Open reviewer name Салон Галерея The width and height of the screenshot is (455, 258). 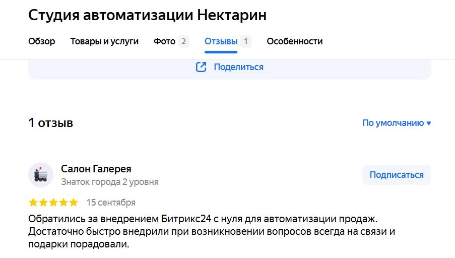pos(96,169)
